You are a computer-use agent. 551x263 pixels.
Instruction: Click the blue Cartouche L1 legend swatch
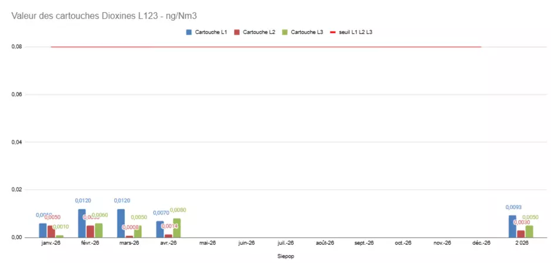coord(189,32)
